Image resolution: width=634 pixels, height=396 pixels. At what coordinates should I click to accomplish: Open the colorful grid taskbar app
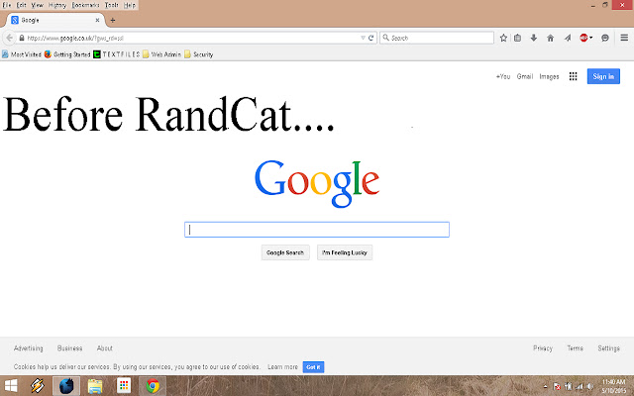coord(124,385)
